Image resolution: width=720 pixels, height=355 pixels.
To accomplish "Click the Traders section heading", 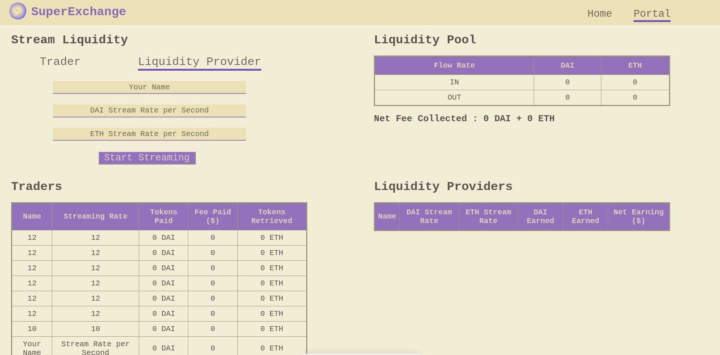I will click(37, 186).
